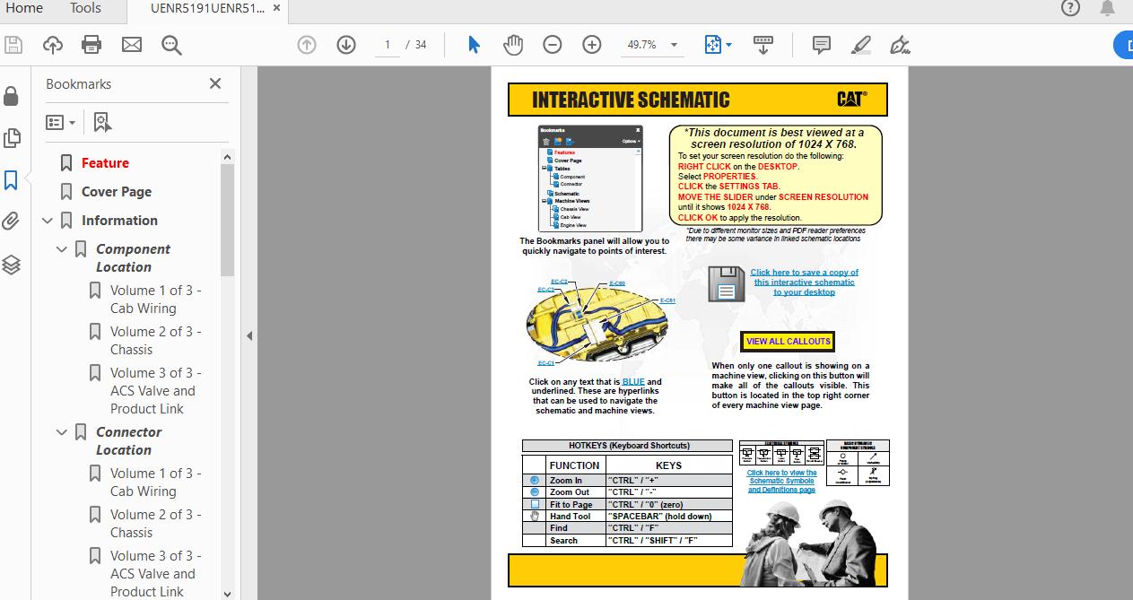Click the Schematic Symbols and Definitions link
This screenshot has width=1133, height=600.
pos(781,482)
